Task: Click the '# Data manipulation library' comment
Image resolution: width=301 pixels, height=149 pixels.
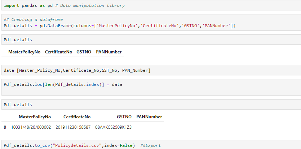Action: tap(90, 5)
